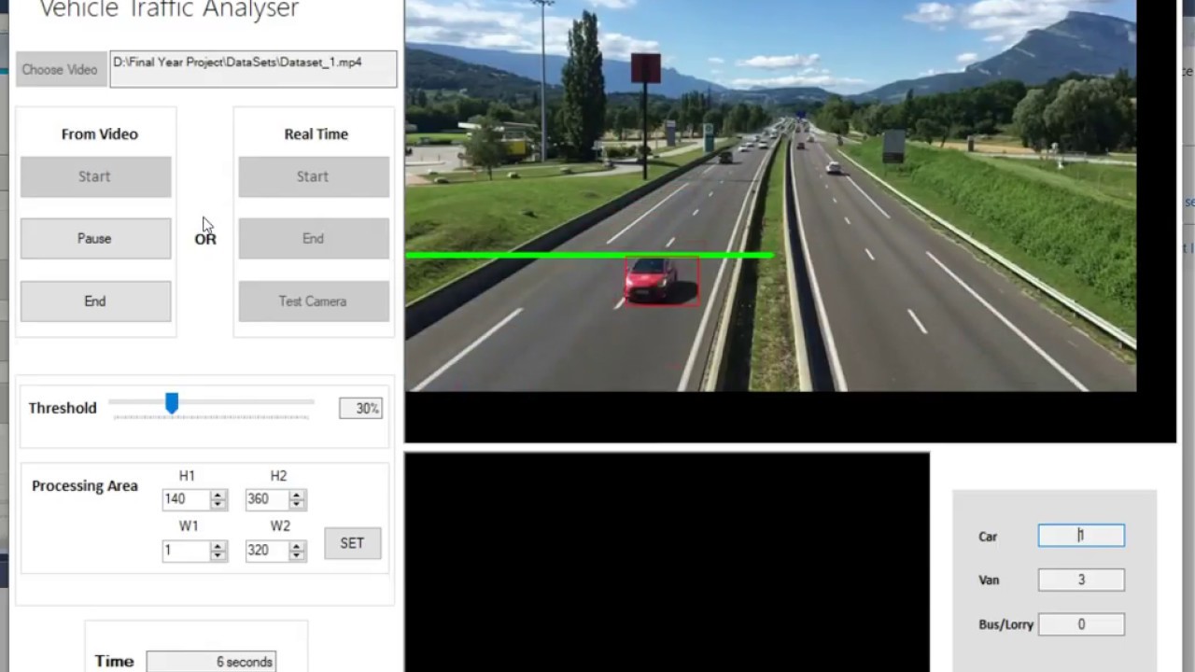This screenshot has height=672, width=1195.
Task: Click the From Video heading
Action: pyautogui.click(x=100, y=134)
